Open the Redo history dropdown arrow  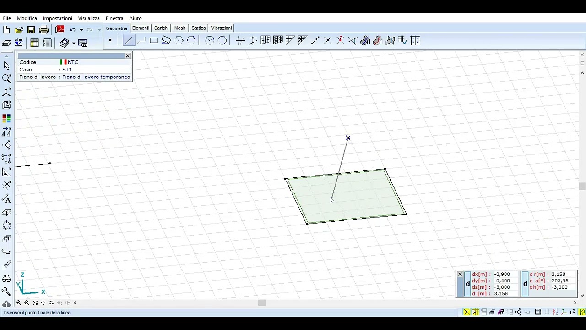coord(99,30)
